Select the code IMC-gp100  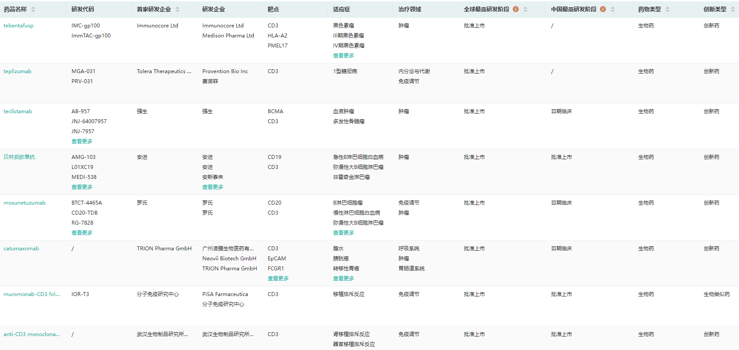click(x=86, y=26)
